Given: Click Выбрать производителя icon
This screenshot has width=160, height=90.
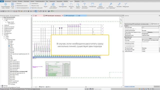Looking at the screenshot, I should 100,4.
